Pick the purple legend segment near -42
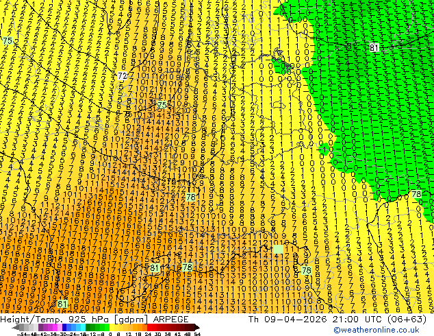The width and height of the screenshot is (434, 336). [x=40, y=328]
